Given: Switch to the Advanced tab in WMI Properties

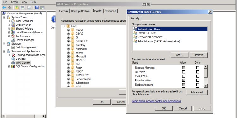Looking at the screenshot, I should point(110,11).
